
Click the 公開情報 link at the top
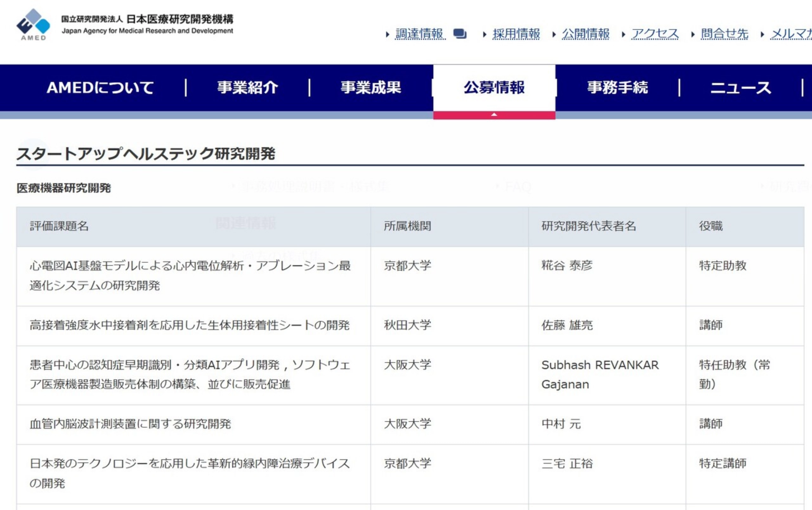pos(586,34)
